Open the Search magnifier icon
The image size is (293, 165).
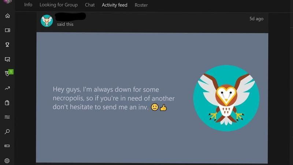(7, 132)
